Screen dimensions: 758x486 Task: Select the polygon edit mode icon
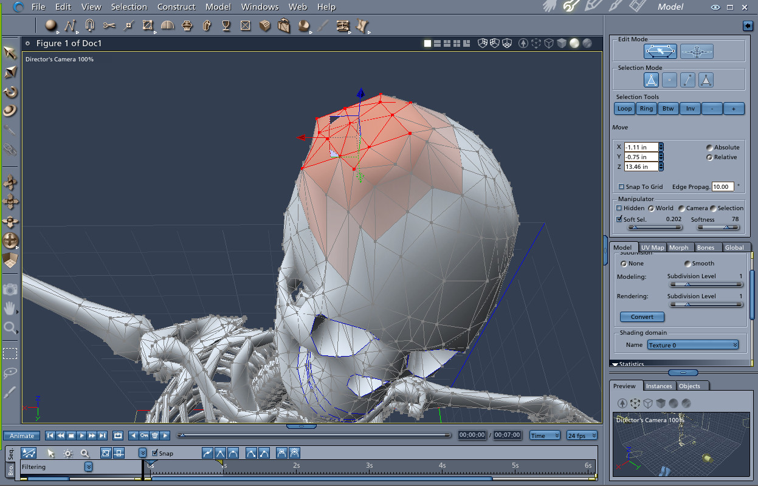click(661, 52)
